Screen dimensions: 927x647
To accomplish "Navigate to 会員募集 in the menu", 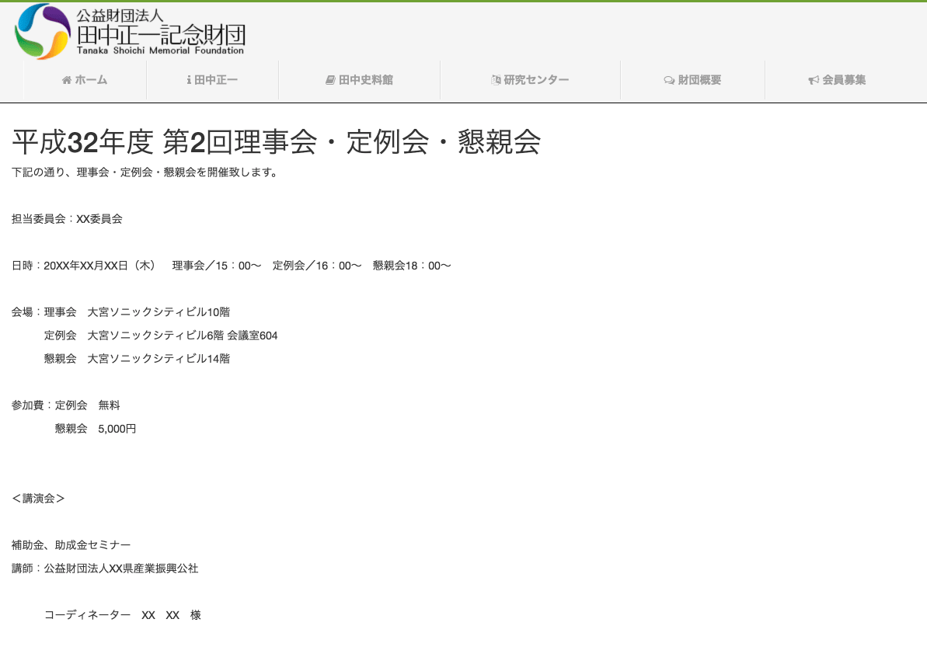I will coord(837,80).
